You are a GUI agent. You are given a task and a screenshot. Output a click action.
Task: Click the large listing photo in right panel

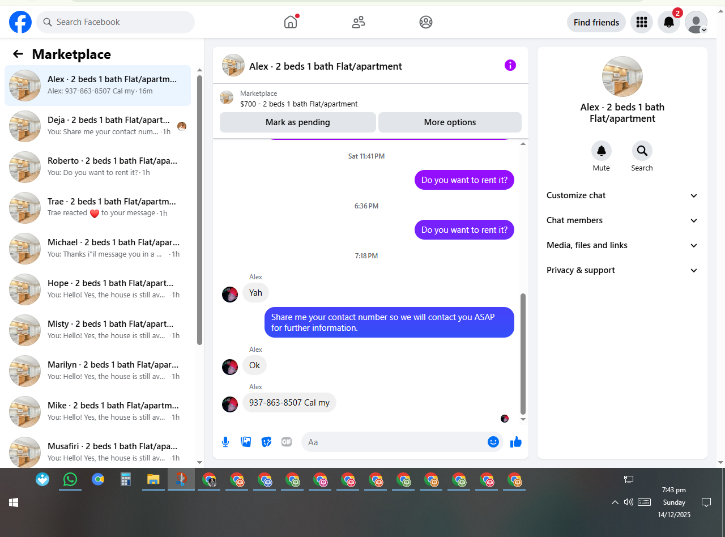click(622, 76)
